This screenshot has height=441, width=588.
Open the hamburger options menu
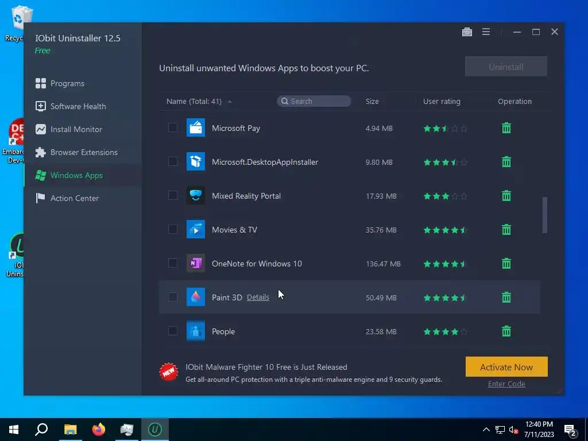486,32
